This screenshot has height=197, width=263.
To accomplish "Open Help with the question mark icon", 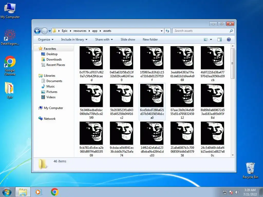I will tap(229, 40).
